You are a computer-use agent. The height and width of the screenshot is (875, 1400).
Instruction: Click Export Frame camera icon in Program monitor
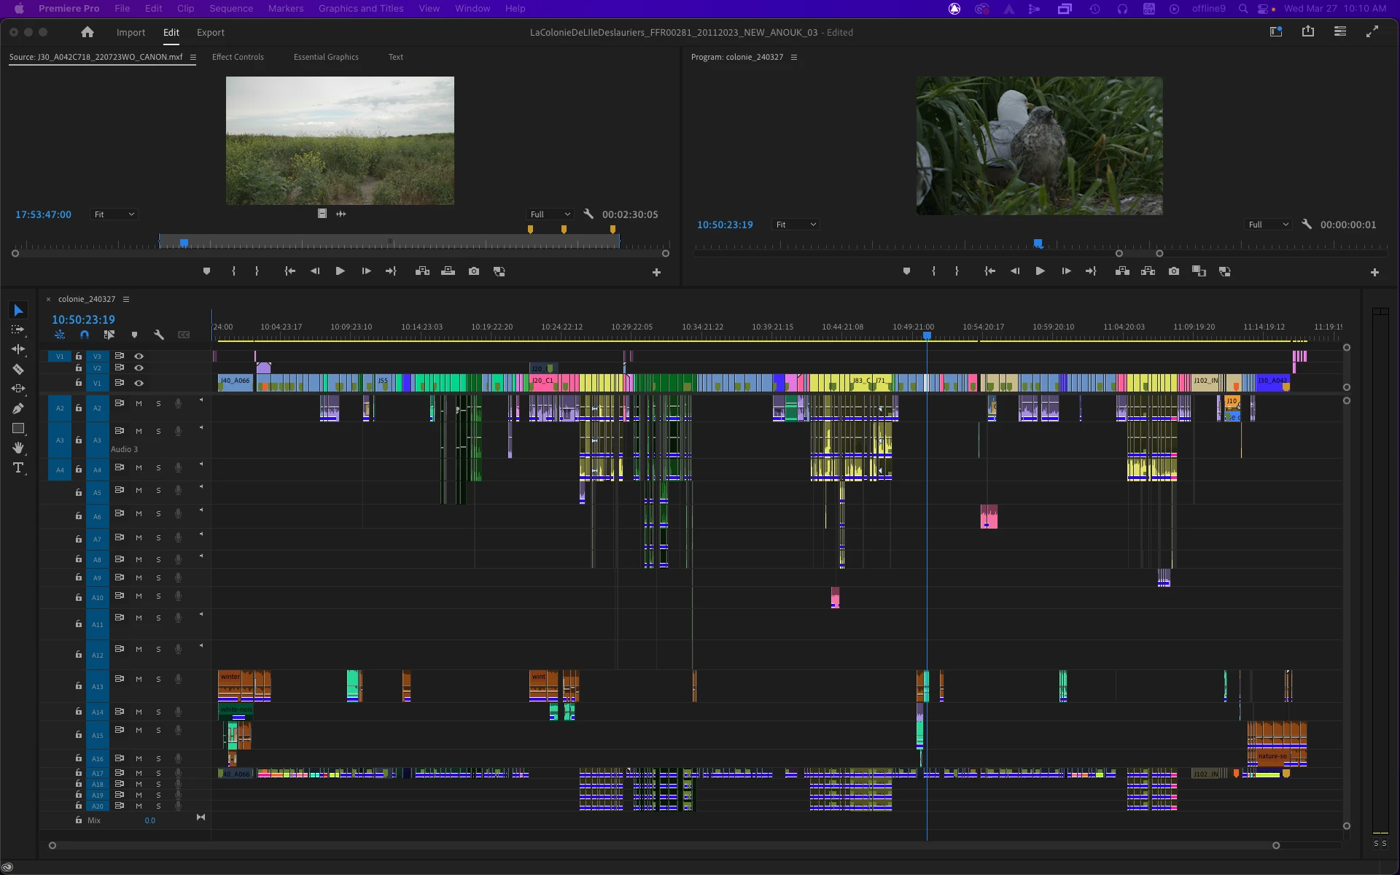point(1173,271)
